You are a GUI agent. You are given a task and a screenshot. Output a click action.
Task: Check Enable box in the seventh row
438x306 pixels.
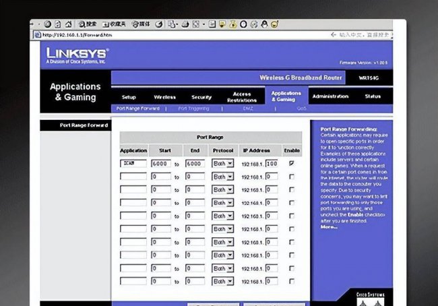(x=292, y=242)
